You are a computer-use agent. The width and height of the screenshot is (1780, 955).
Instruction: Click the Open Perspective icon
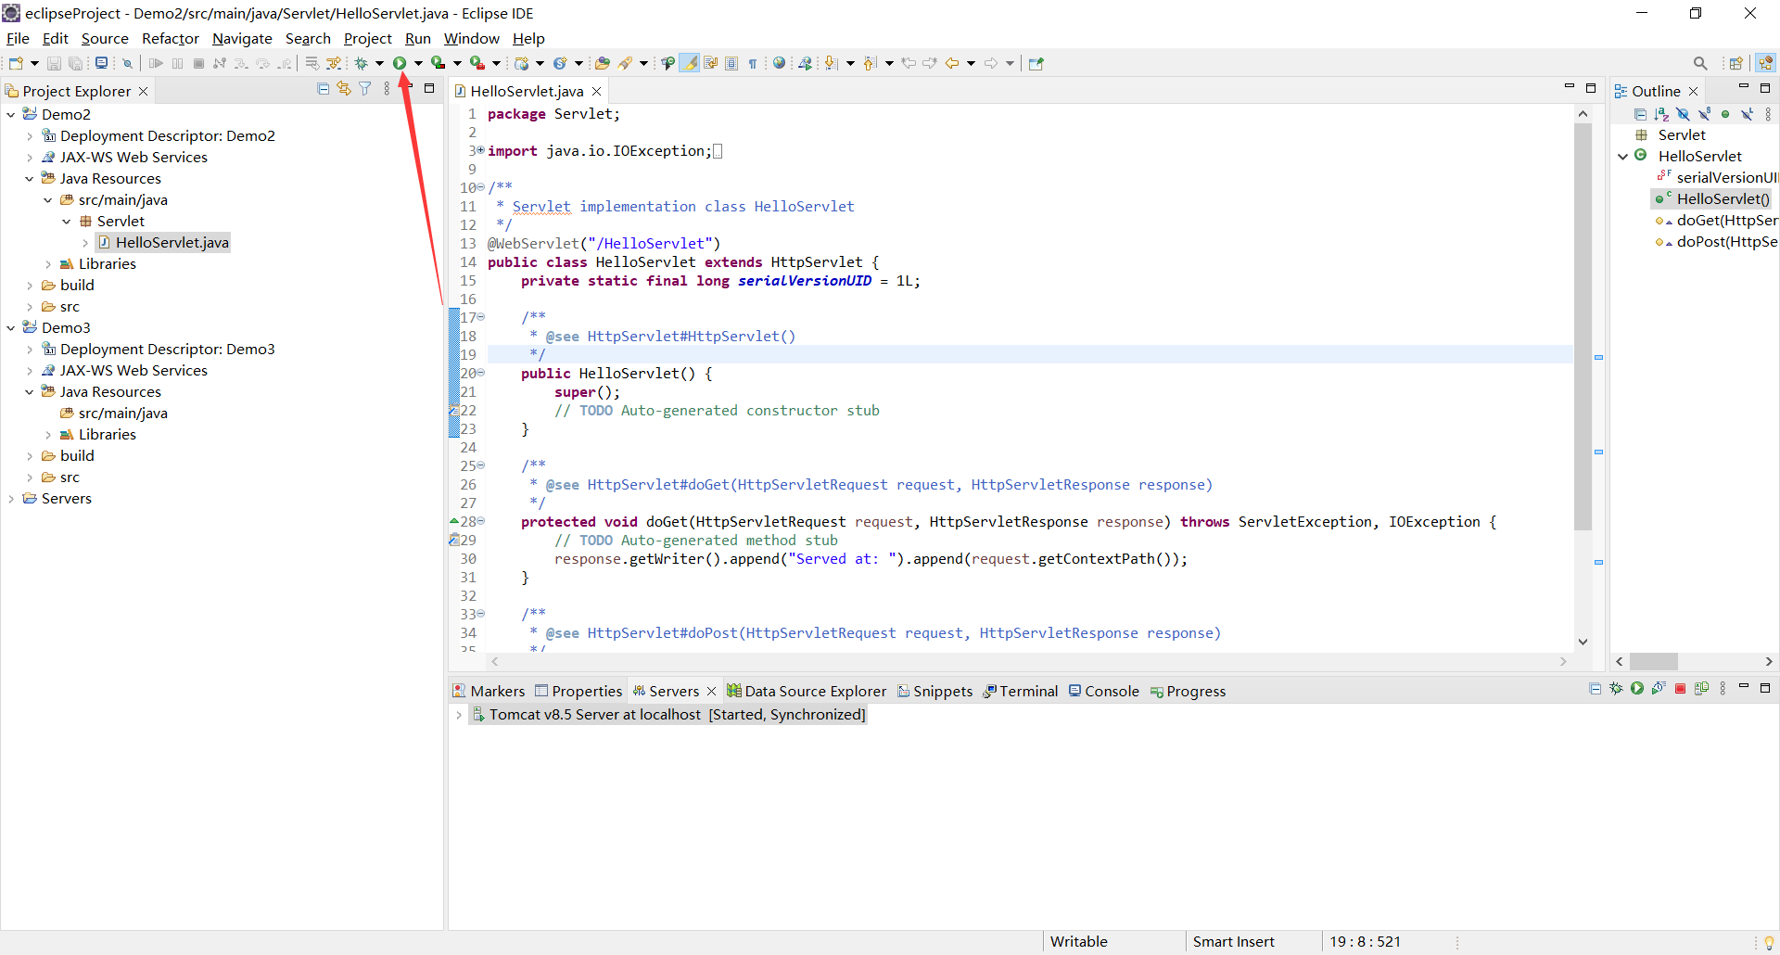click(1735, 63)
